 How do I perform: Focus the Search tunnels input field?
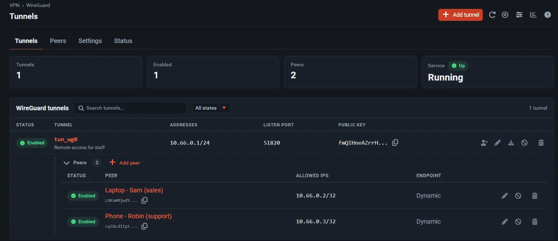130,108
